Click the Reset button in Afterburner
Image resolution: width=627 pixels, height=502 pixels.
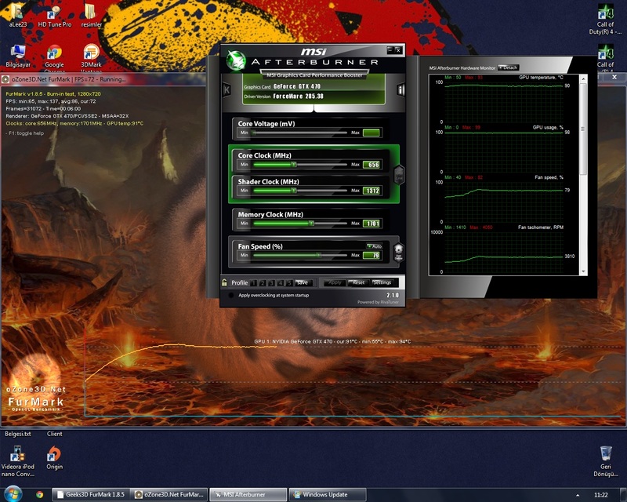tap(358, 282)
